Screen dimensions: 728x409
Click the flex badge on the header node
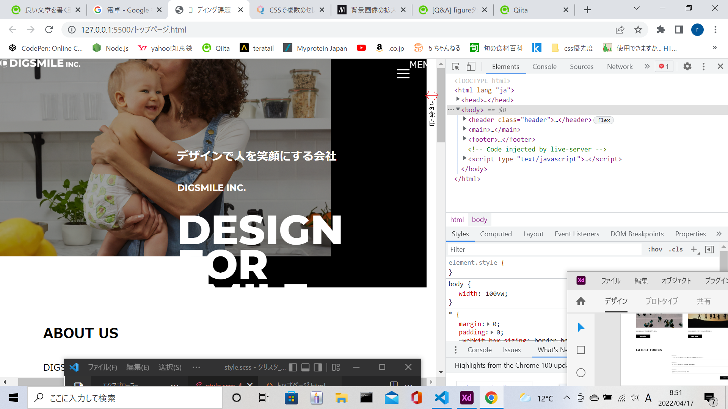[604, 120]
